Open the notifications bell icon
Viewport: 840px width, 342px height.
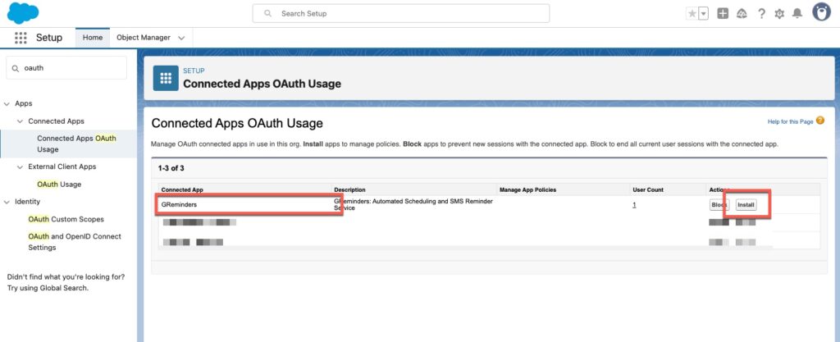pyautogui.click(x=797, y=14)
